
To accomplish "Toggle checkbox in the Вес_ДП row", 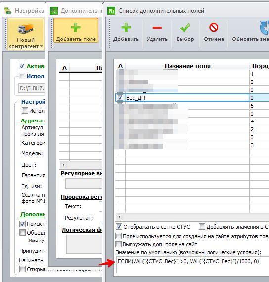I will point(120,98).
